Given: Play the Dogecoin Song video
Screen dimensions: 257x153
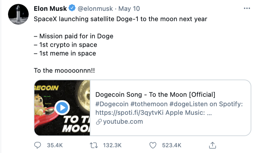Looking at the screenshot, I should (62, 108).
